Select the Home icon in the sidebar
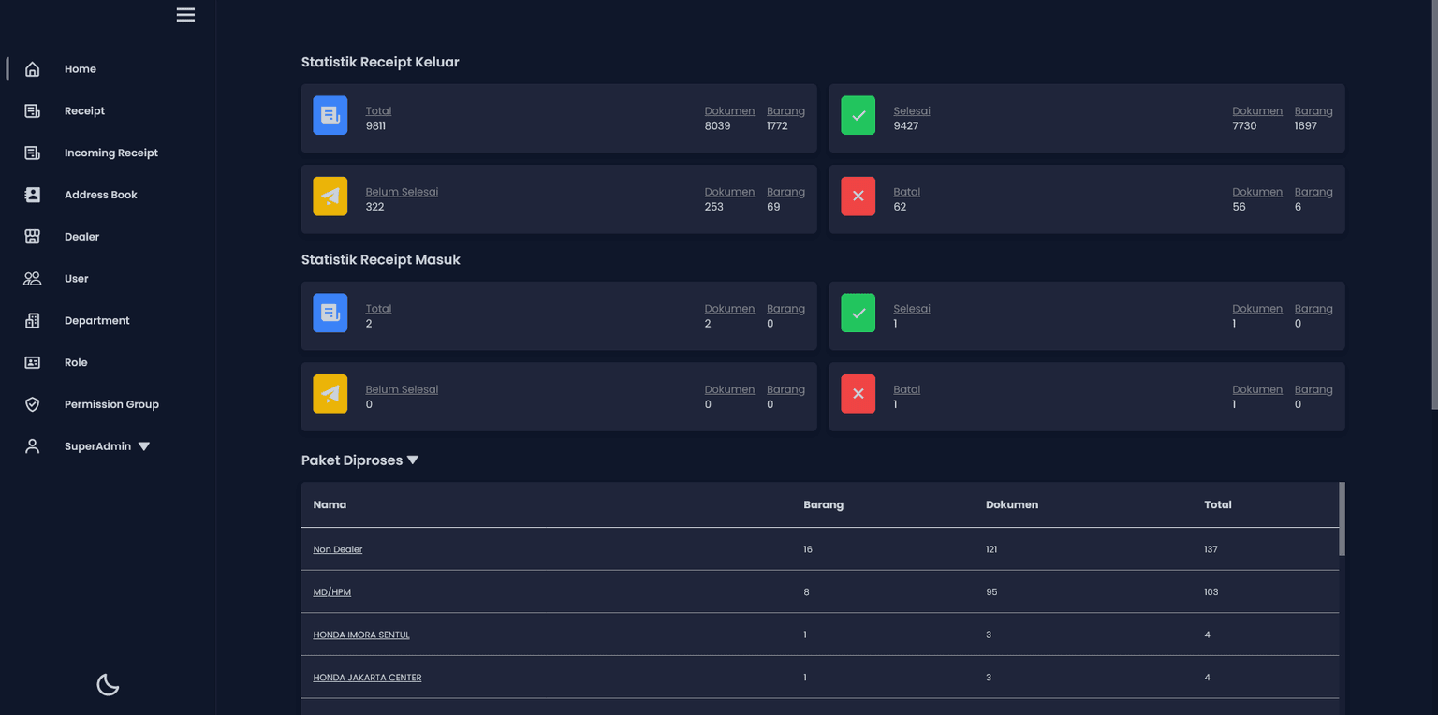This screenshot has height=715, width=1438. pos(32,68)
